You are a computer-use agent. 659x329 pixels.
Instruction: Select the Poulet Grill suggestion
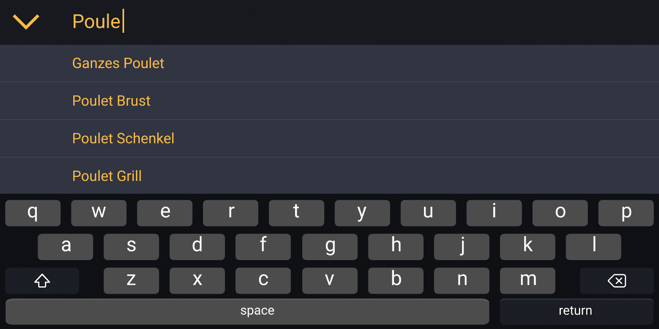coord(107,176)
